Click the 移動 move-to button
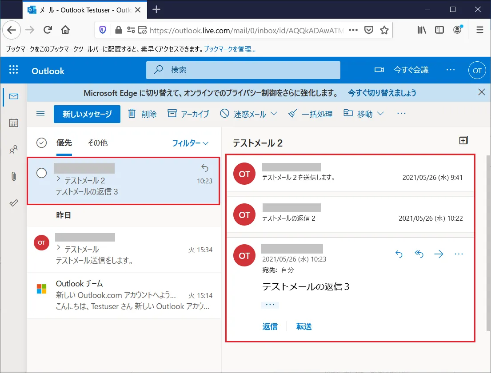Viewport: 491px width, 373px height. 358,114
